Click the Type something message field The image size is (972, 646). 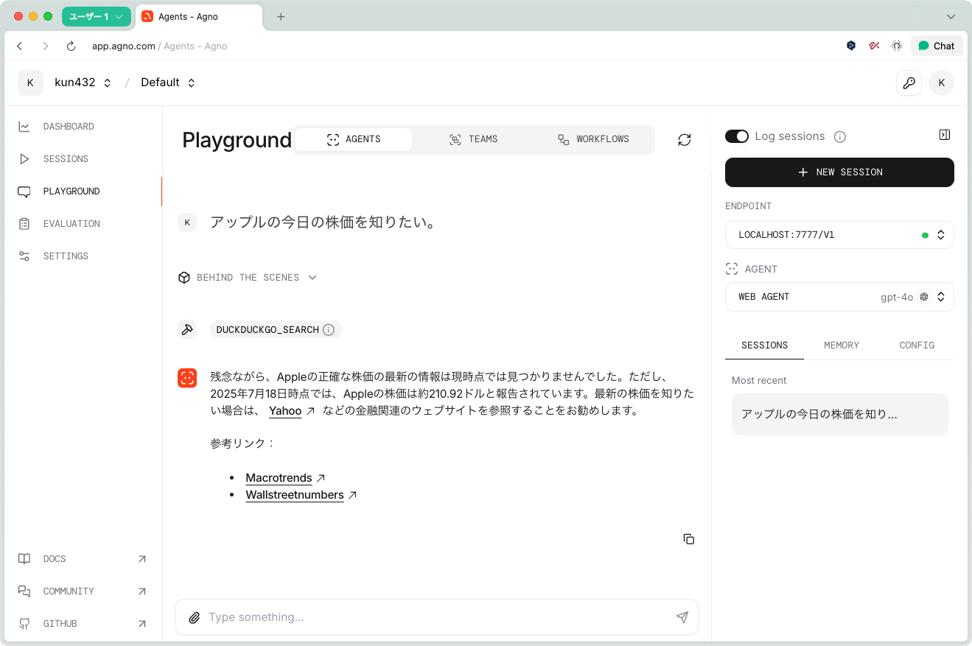pyautogui.click(x=436, y=617)
